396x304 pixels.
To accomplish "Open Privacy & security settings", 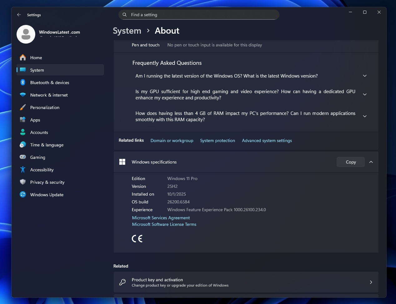I will tap(47, 182).
